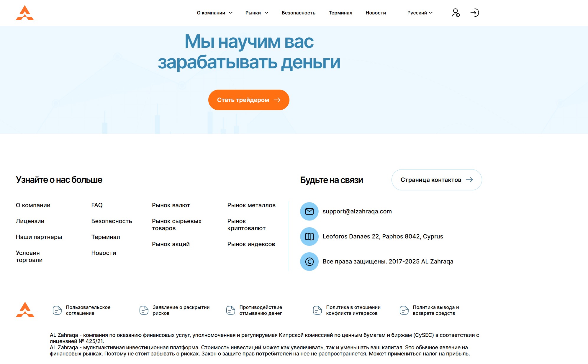Click the document icon beside Заявление о раскрытии рисков
588x364 pixels.
(x=144, y=310)
